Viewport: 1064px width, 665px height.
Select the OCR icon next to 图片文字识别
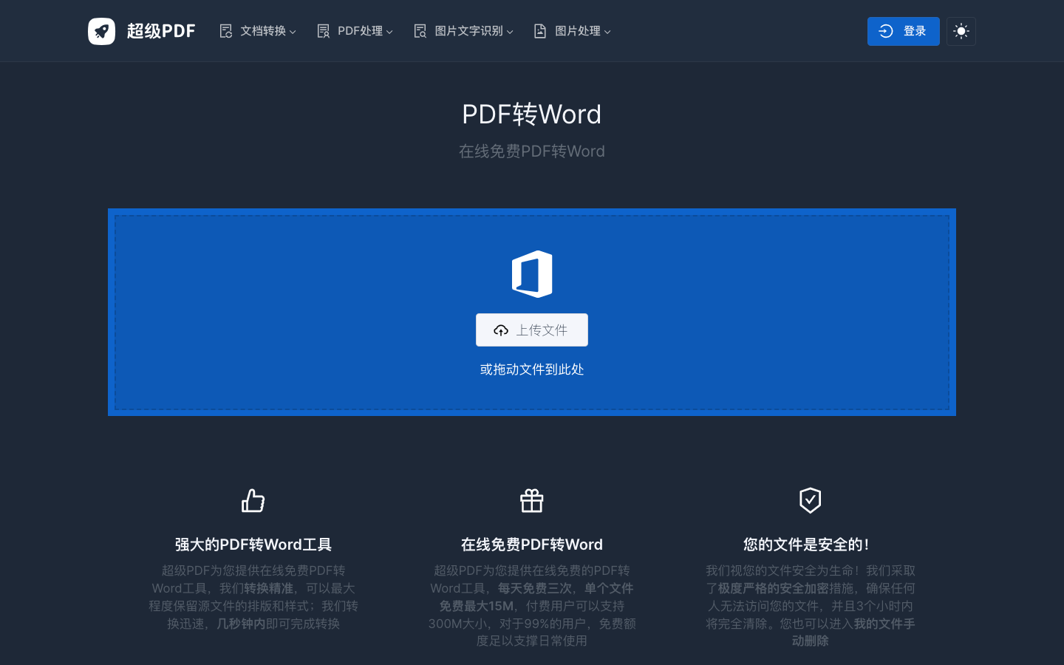tap(420, 31)
